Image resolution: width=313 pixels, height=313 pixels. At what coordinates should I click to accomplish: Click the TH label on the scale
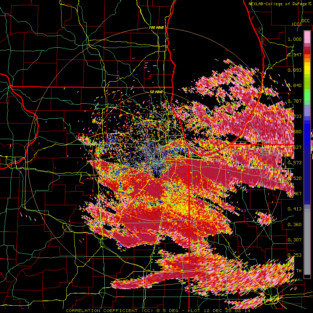[299, 271]
